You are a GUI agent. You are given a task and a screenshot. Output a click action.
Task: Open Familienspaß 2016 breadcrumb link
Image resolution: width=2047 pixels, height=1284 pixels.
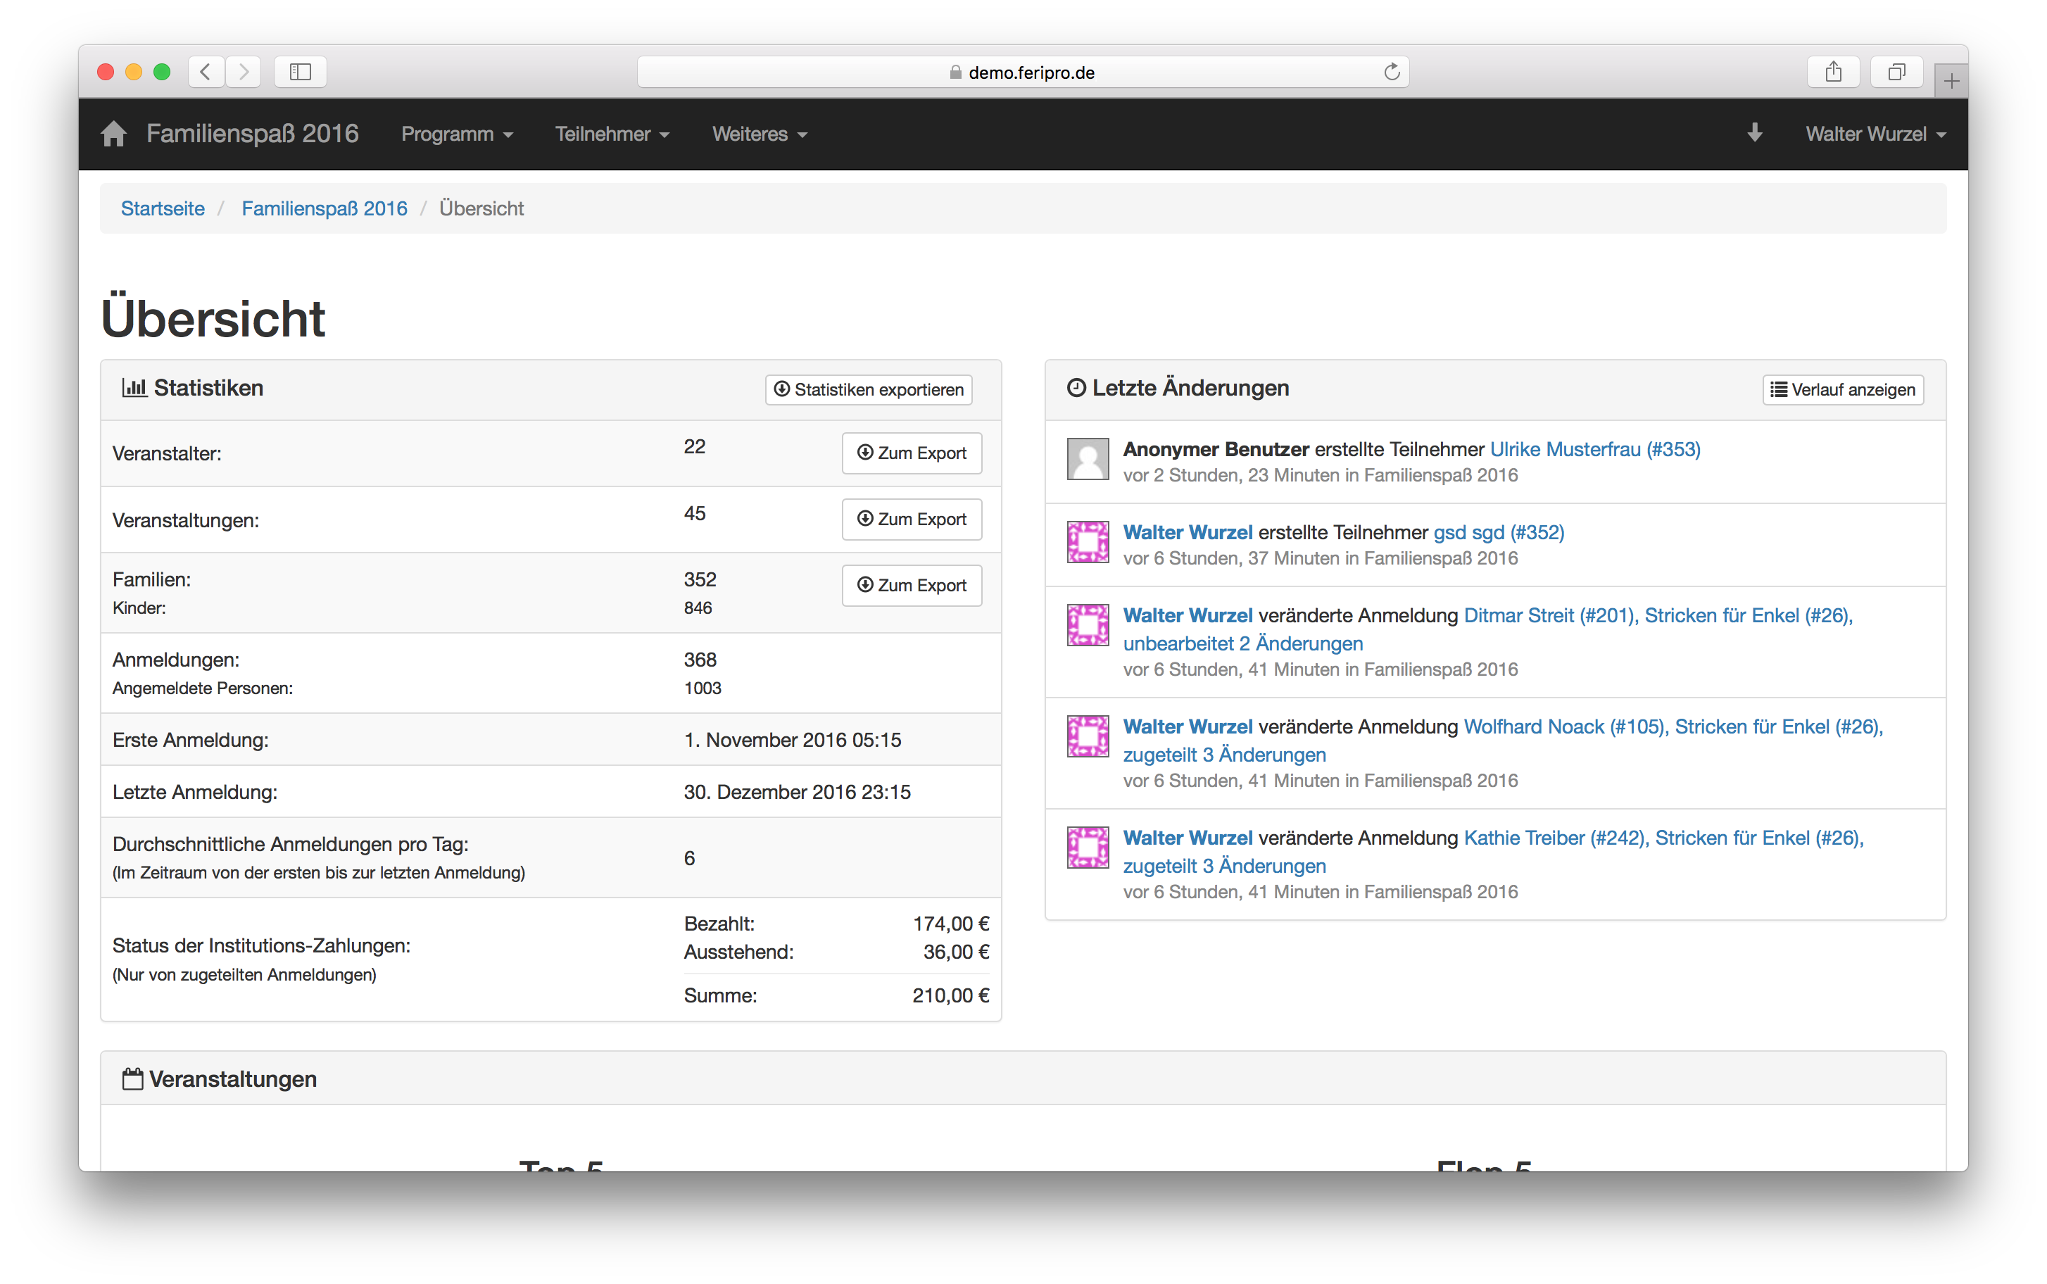[325, 209]
